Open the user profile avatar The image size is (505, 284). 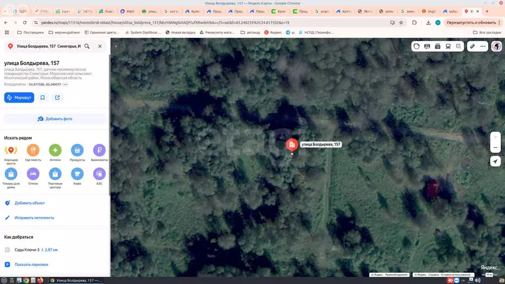point(496,46)
